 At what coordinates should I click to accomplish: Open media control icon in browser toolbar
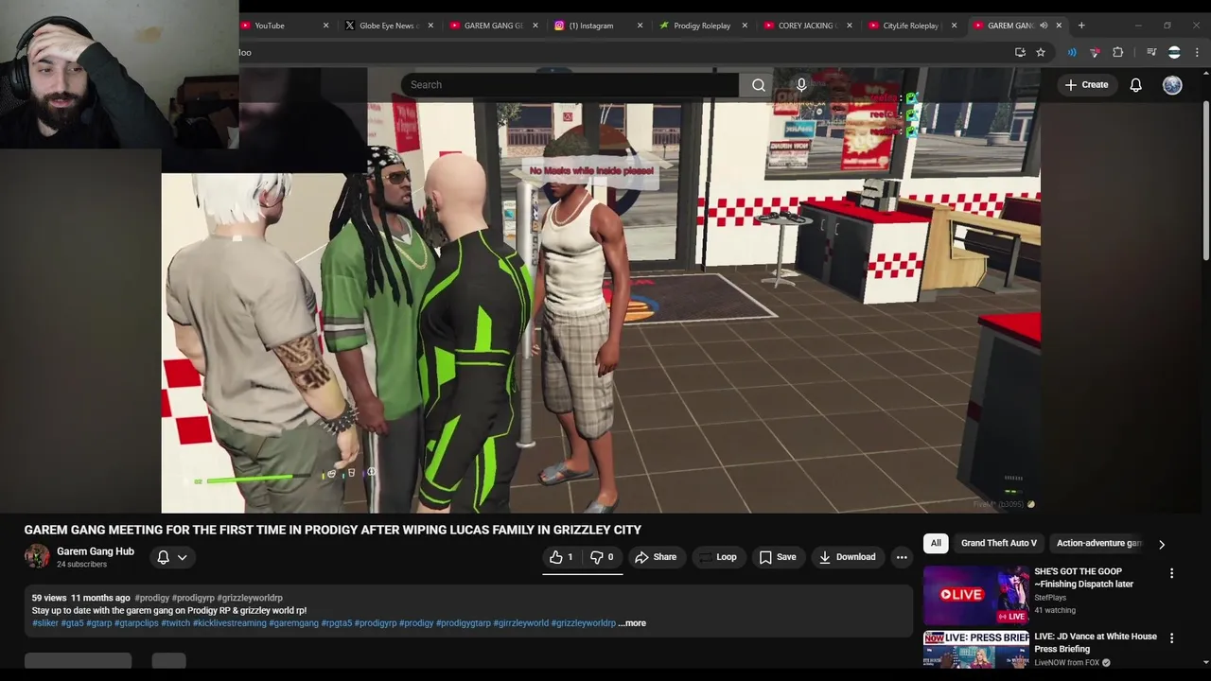click(1151, 52)
